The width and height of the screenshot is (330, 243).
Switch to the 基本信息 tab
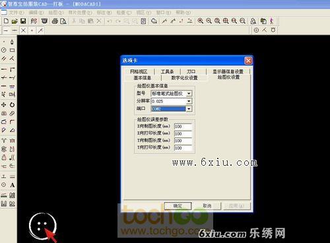(x=143, y=78)
